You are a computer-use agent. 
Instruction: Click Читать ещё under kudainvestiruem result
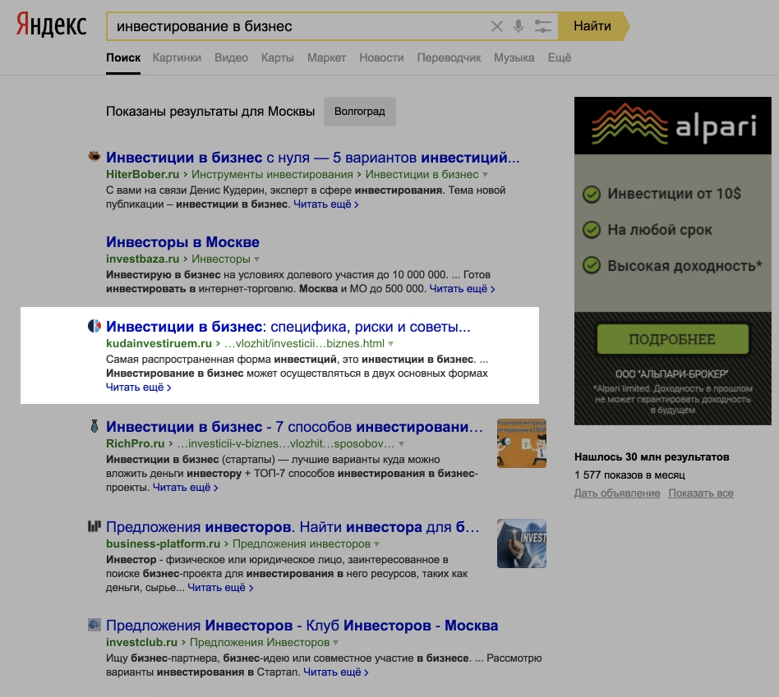[139, 387]
